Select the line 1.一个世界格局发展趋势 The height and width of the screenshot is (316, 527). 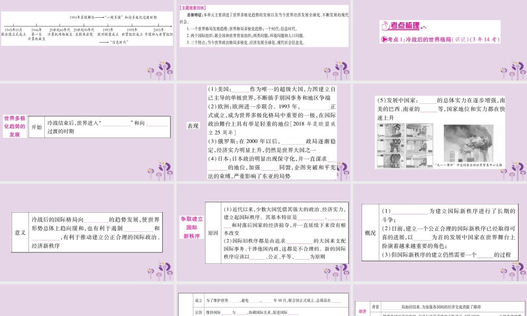pyautogui.click(x=242, y=29)
